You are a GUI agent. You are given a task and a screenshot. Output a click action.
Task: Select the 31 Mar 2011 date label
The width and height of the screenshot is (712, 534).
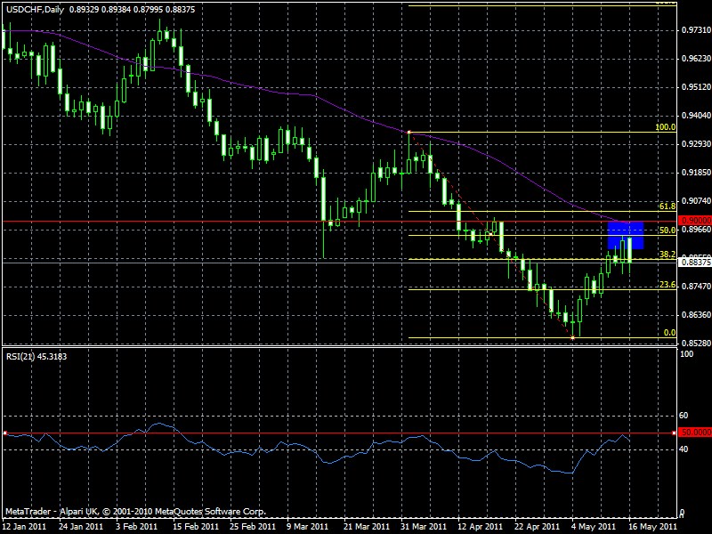(x=423, y=526)
